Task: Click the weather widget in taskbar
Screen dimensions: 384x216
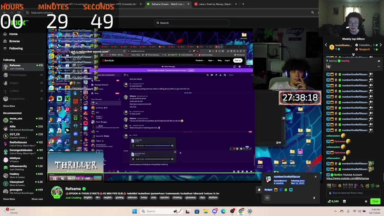Action: pyautogui.click(x=10, y=211)
